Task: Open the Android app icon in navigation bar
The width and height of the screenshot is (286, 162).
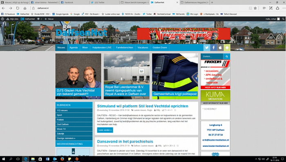Action: 227,47
